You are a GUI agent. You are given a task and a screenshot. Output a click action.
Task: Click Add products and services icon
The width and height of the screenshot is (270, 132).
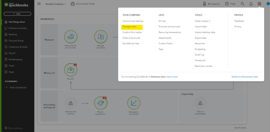71,36
